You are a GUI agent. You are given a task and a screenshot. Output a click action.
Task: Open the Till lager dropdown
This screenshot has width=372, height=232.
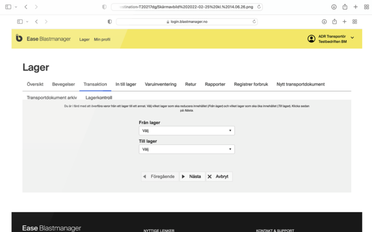coord(186,149)
